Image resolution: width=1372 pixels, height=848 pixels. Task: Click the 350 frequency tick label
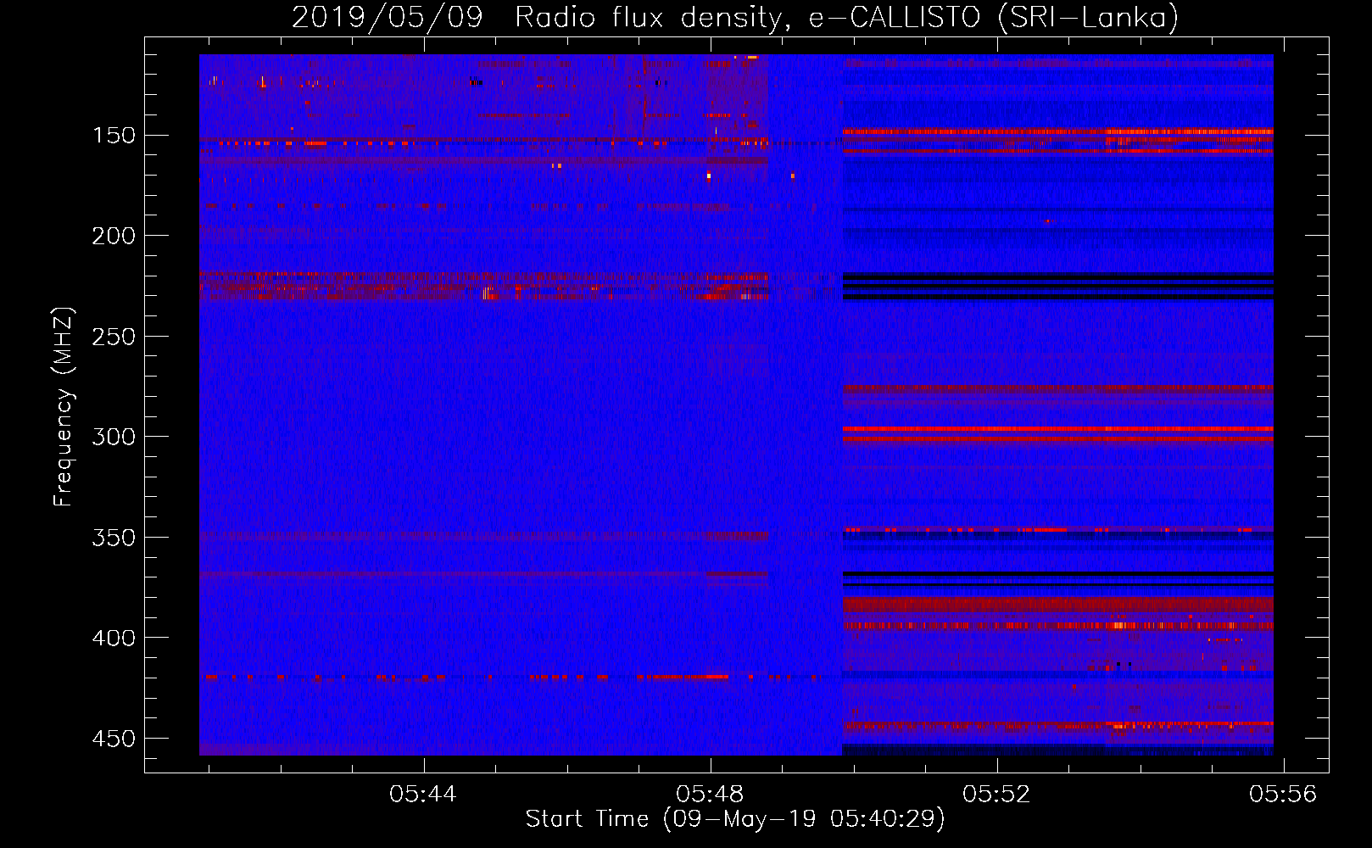(x=114, y=538)
